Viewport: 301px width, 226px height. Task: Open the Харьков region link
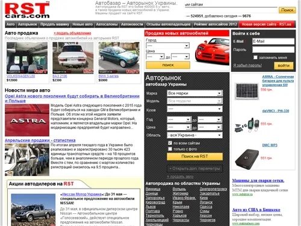coord(179,215)
